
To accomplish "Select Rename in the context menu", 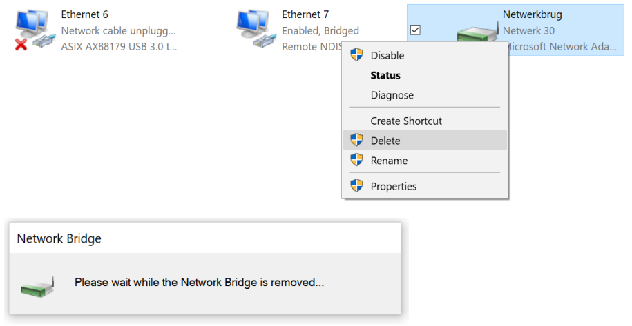I will tap(389, 161).
